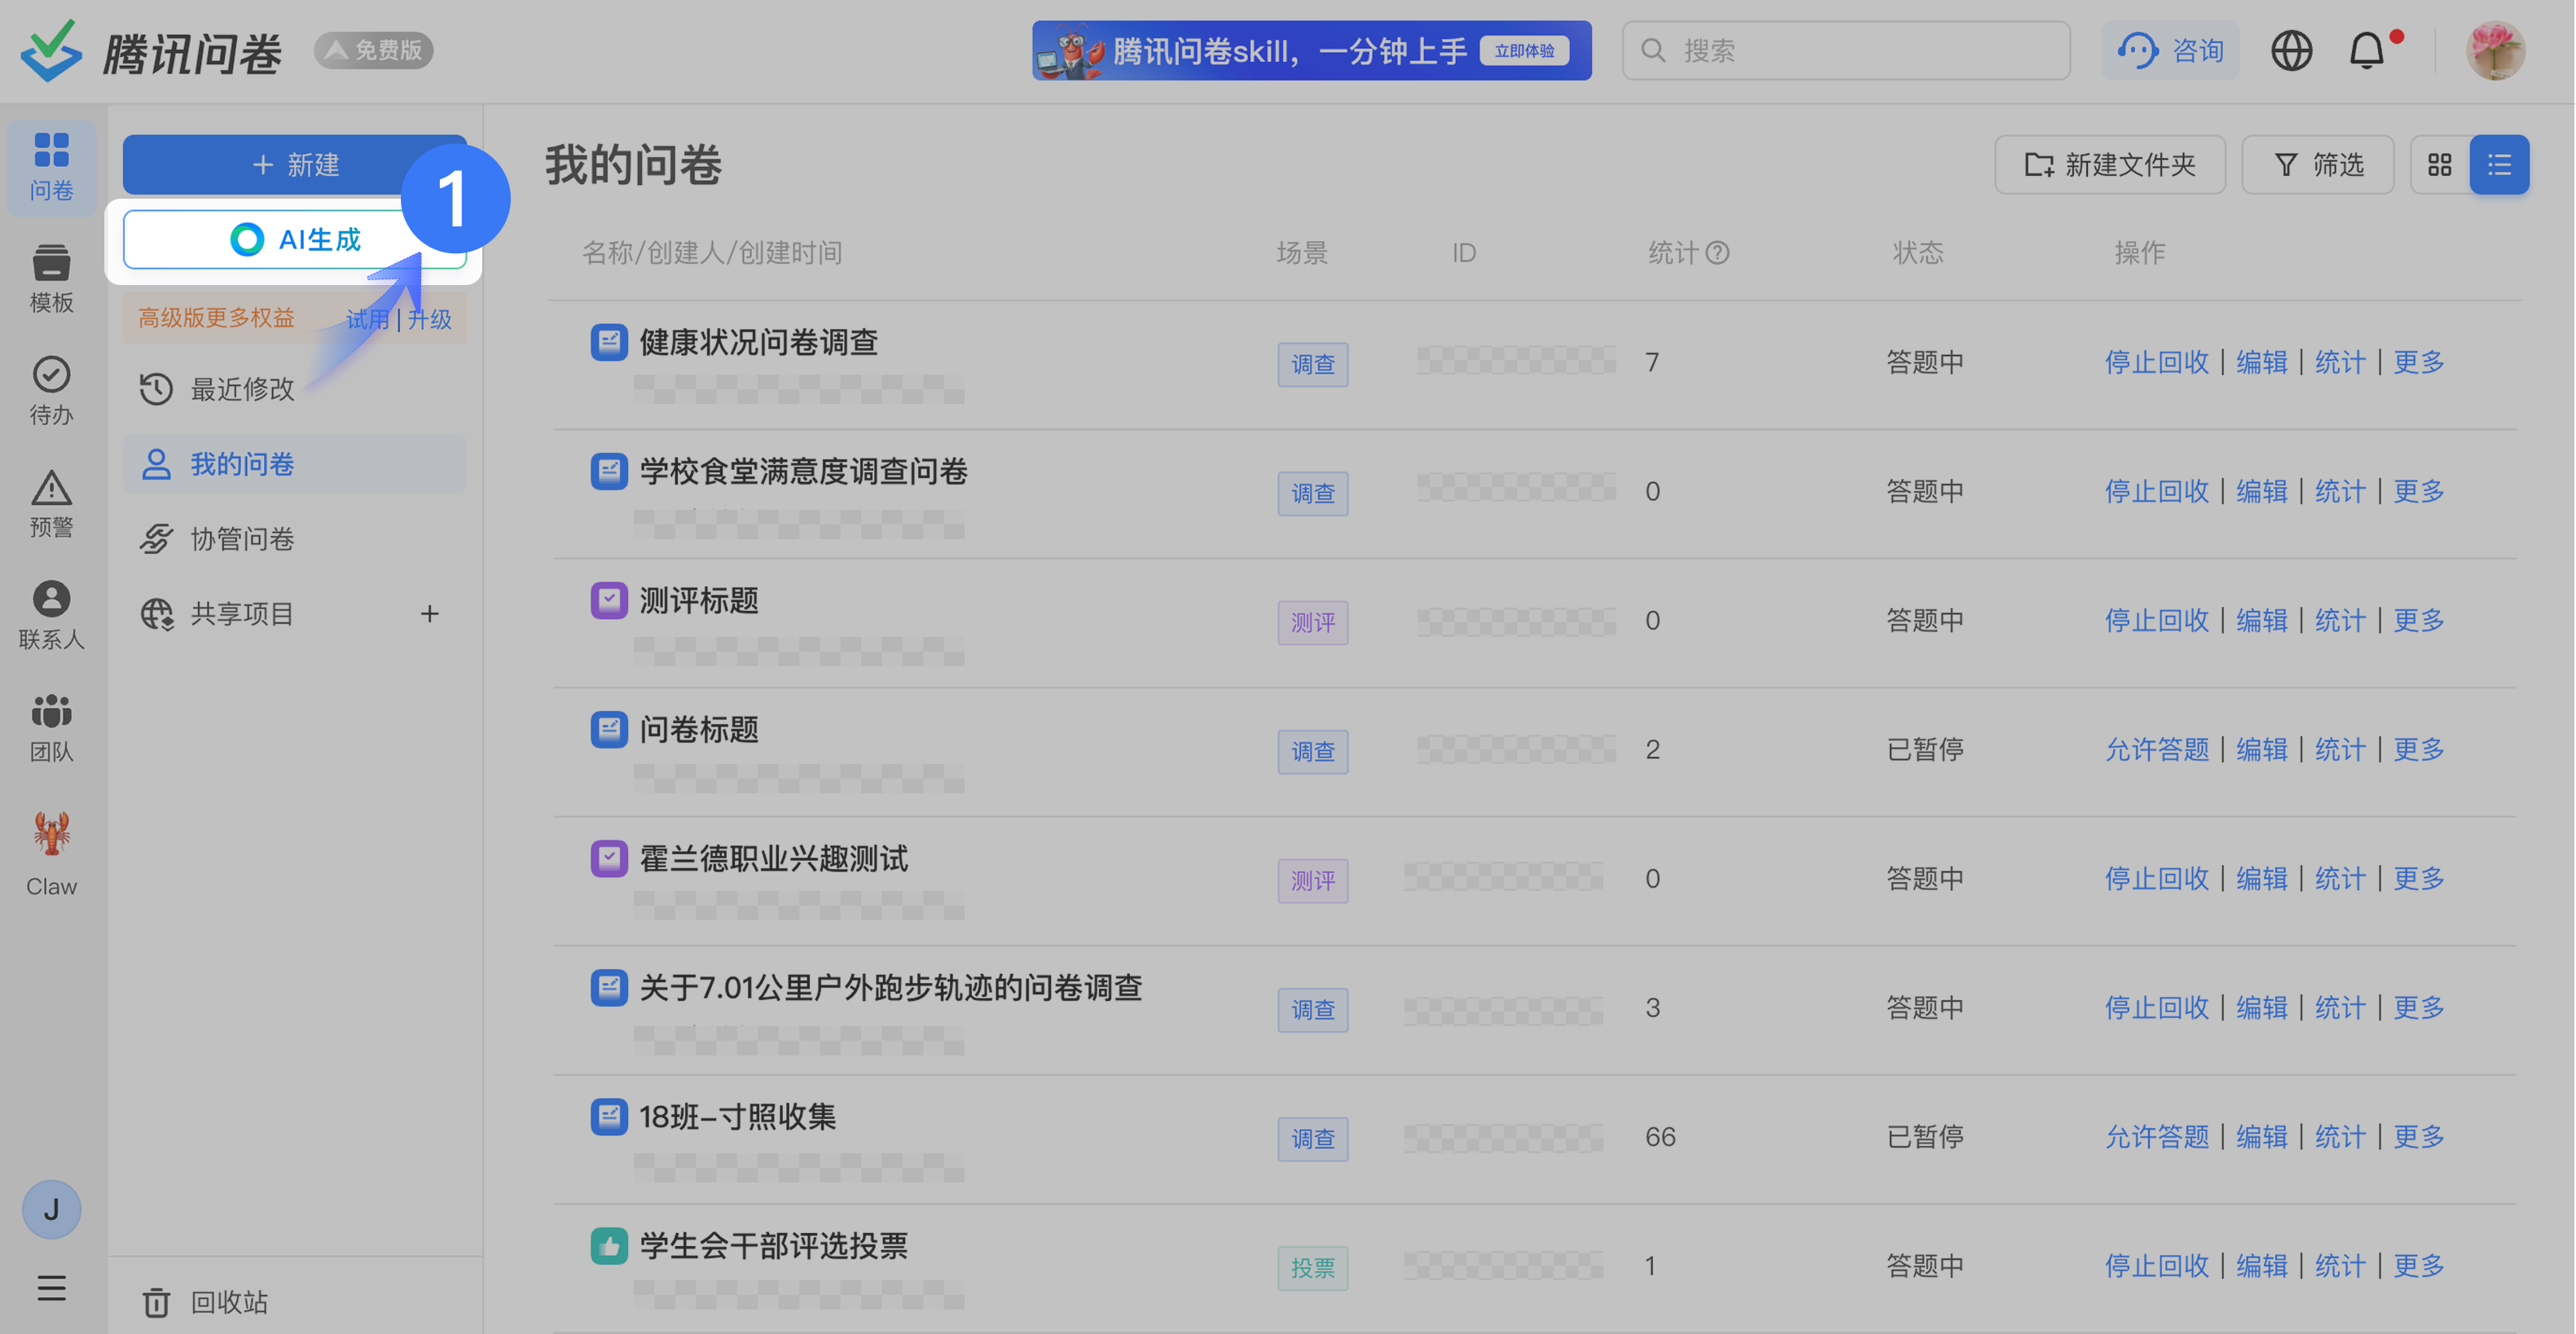Open 更多 menu for 问卷标题
The width and height of the screenshot is (2576, 1334).
tap(2419, 749)
